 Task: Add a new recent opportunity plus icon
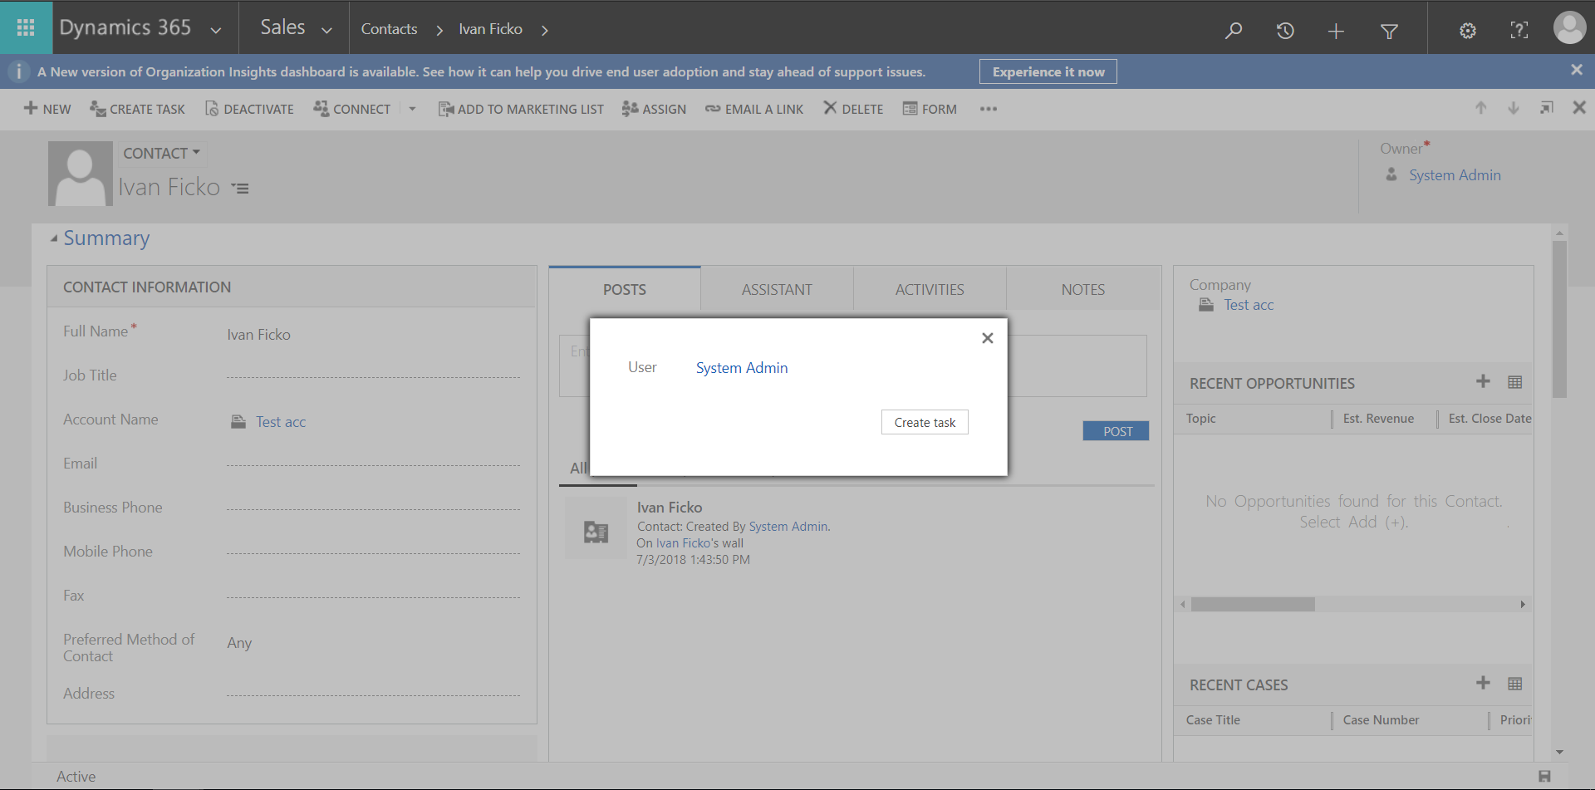coord(1483,381)
